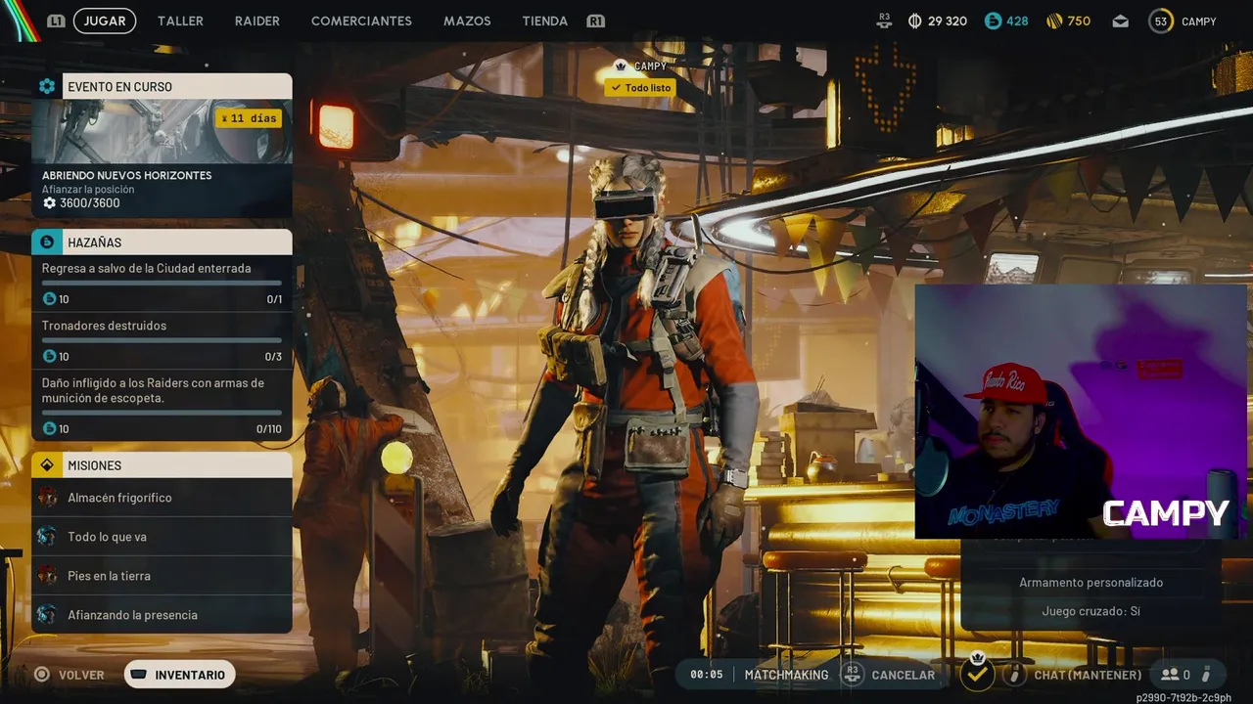This screenshot has height=704, width=1253.
Task: Click the blue currency icon beside 428
Action: point(994,21)
